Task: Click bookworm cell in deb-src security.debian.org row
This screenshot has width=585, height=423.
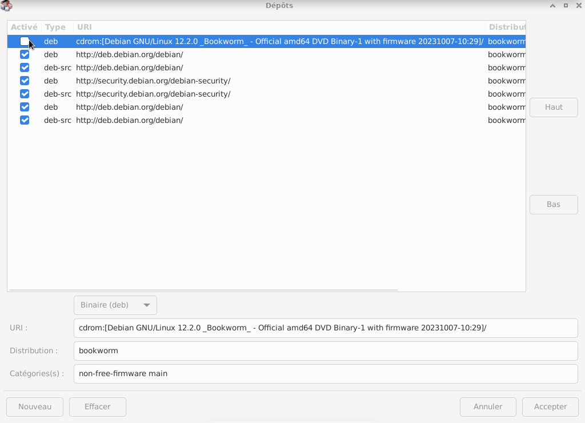Action: 506,94
